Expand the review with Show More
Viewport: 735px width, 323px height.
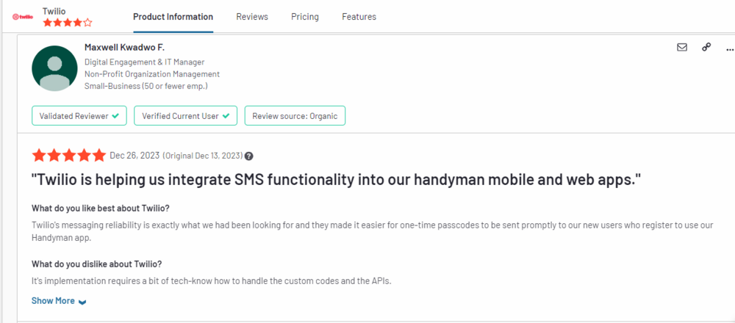59,301
